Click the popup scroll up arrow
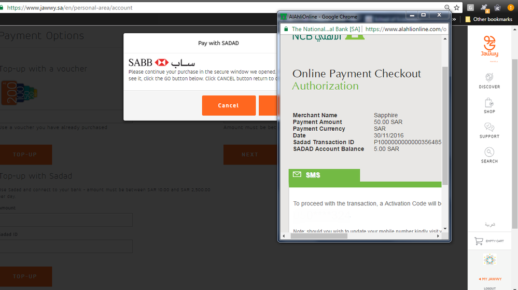This screenshot has width=518, height=290. pos(445,39)
